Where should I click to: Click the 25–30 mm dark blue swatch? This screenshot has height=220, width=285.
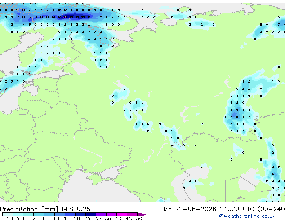90,214
